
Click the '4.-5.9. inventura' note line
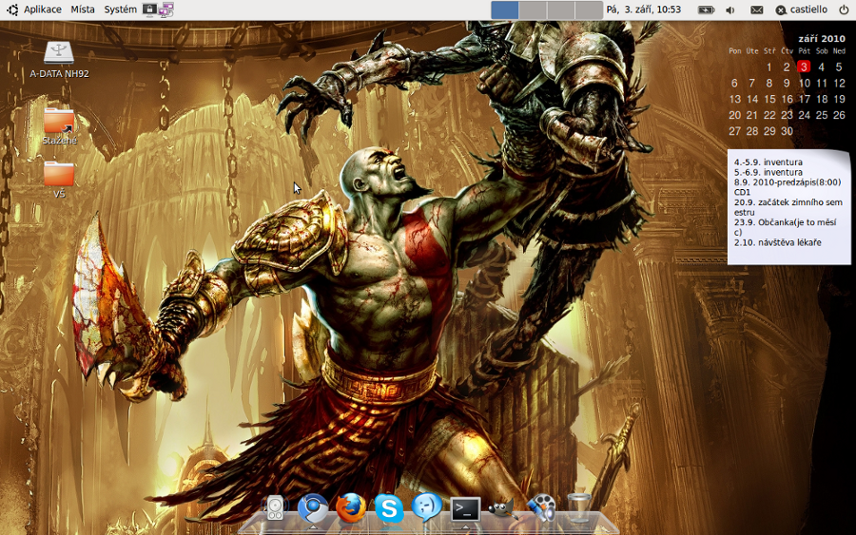point(768,162)
